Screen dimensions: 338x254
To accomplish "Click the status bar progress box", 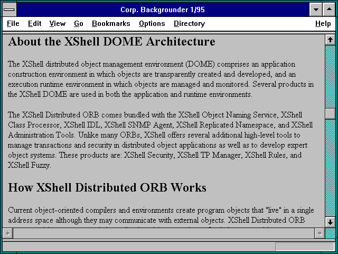I will click(305, 247).
